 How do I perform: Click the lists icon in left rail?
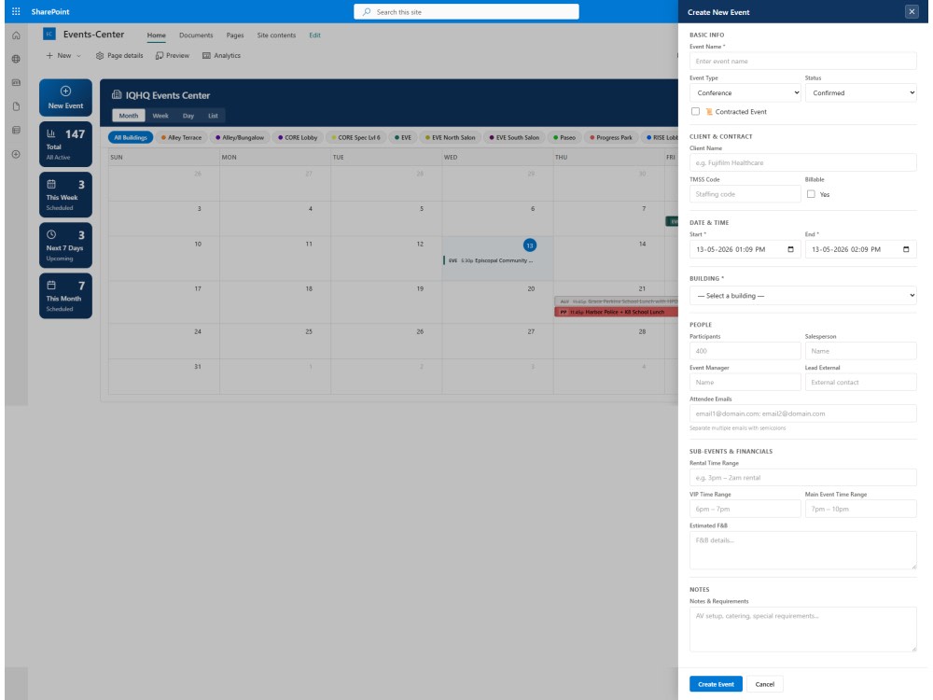click(16, 131)
